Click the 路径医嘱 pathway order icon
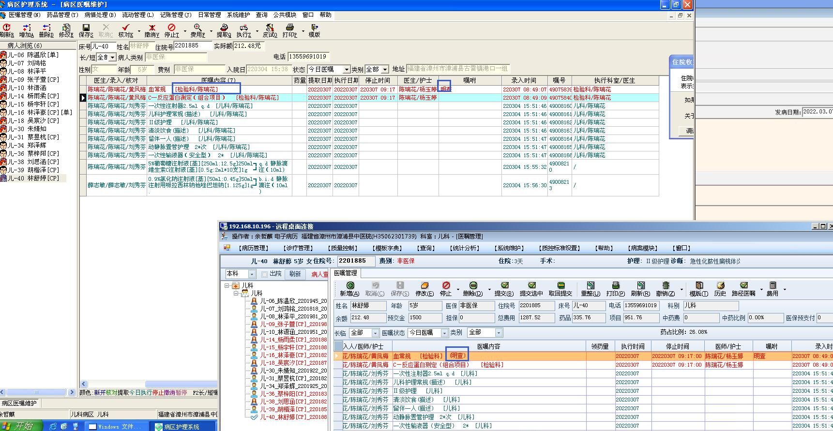 (744, 285)
